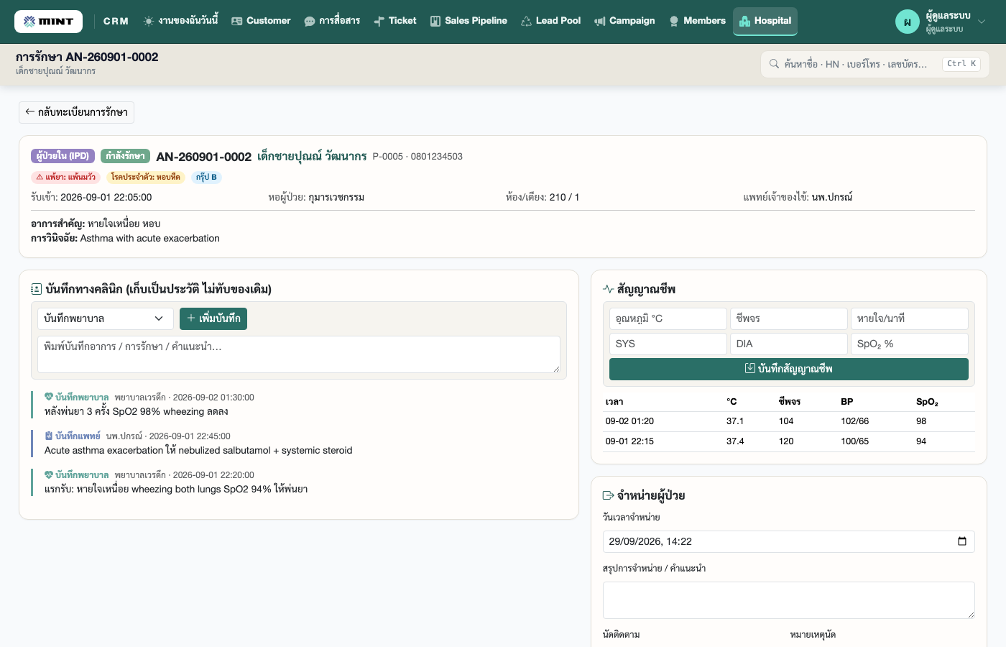Click the โรคประจำตัว: หอบหืด tag
Screen dimensions: 1006x647
tap(146, 177)
